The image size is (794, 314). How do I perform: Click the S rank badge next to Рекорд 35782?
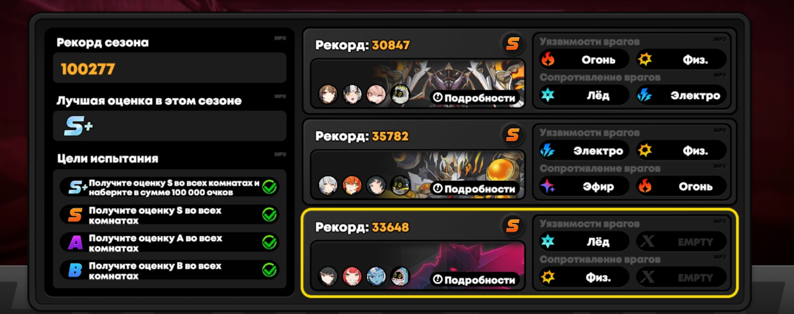513,135
